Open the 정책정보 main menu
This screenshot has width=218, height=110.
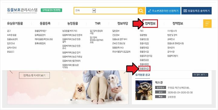(x=178, y=24)
